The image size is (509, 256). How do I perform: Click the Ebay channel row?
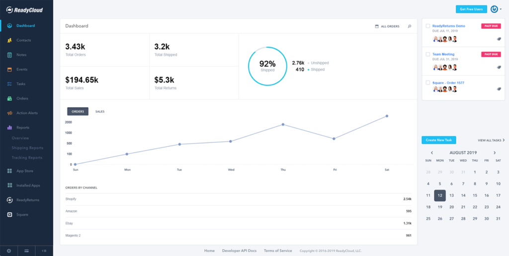tap(239, 224)
